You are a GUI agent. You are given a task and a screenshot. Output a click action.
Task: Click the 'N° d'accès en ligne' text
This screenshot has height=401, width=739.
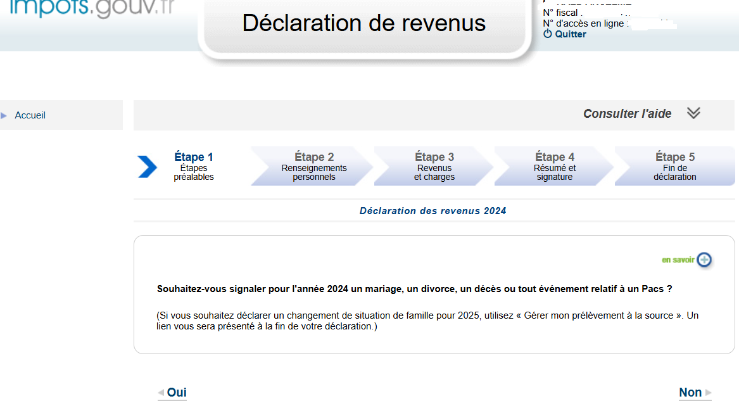point(585,23)
